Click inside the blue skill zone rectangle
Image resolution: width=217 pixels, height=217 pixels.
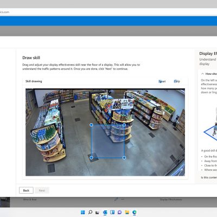(108, 141)
